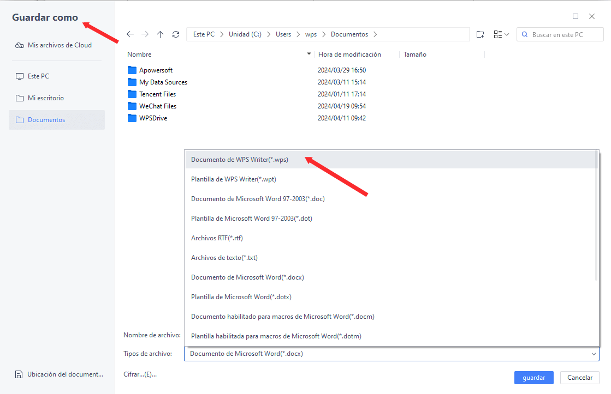Image resolution: width=611 pixels, height=394 pixels.
Task: Click the My Data Sources name
Action: click(x=163, y=82)
